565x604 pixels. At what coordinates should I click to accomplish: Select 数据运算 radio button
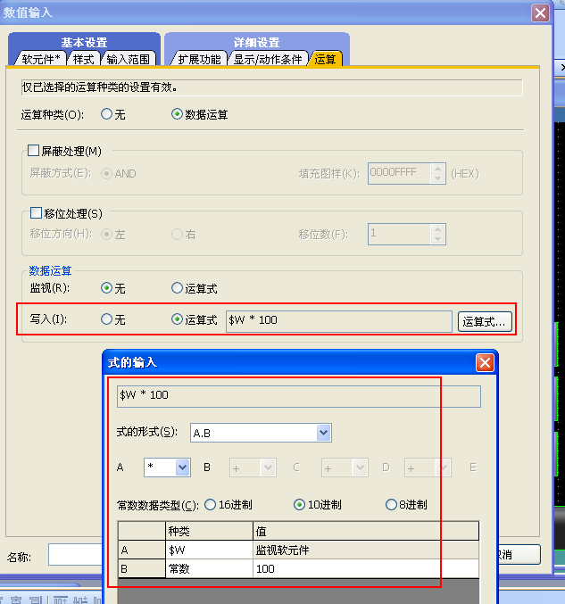178,114
